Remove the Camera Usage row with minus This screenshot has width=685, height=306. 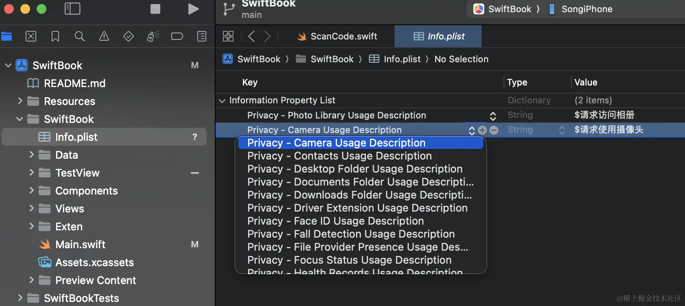(x=494, y=130)
